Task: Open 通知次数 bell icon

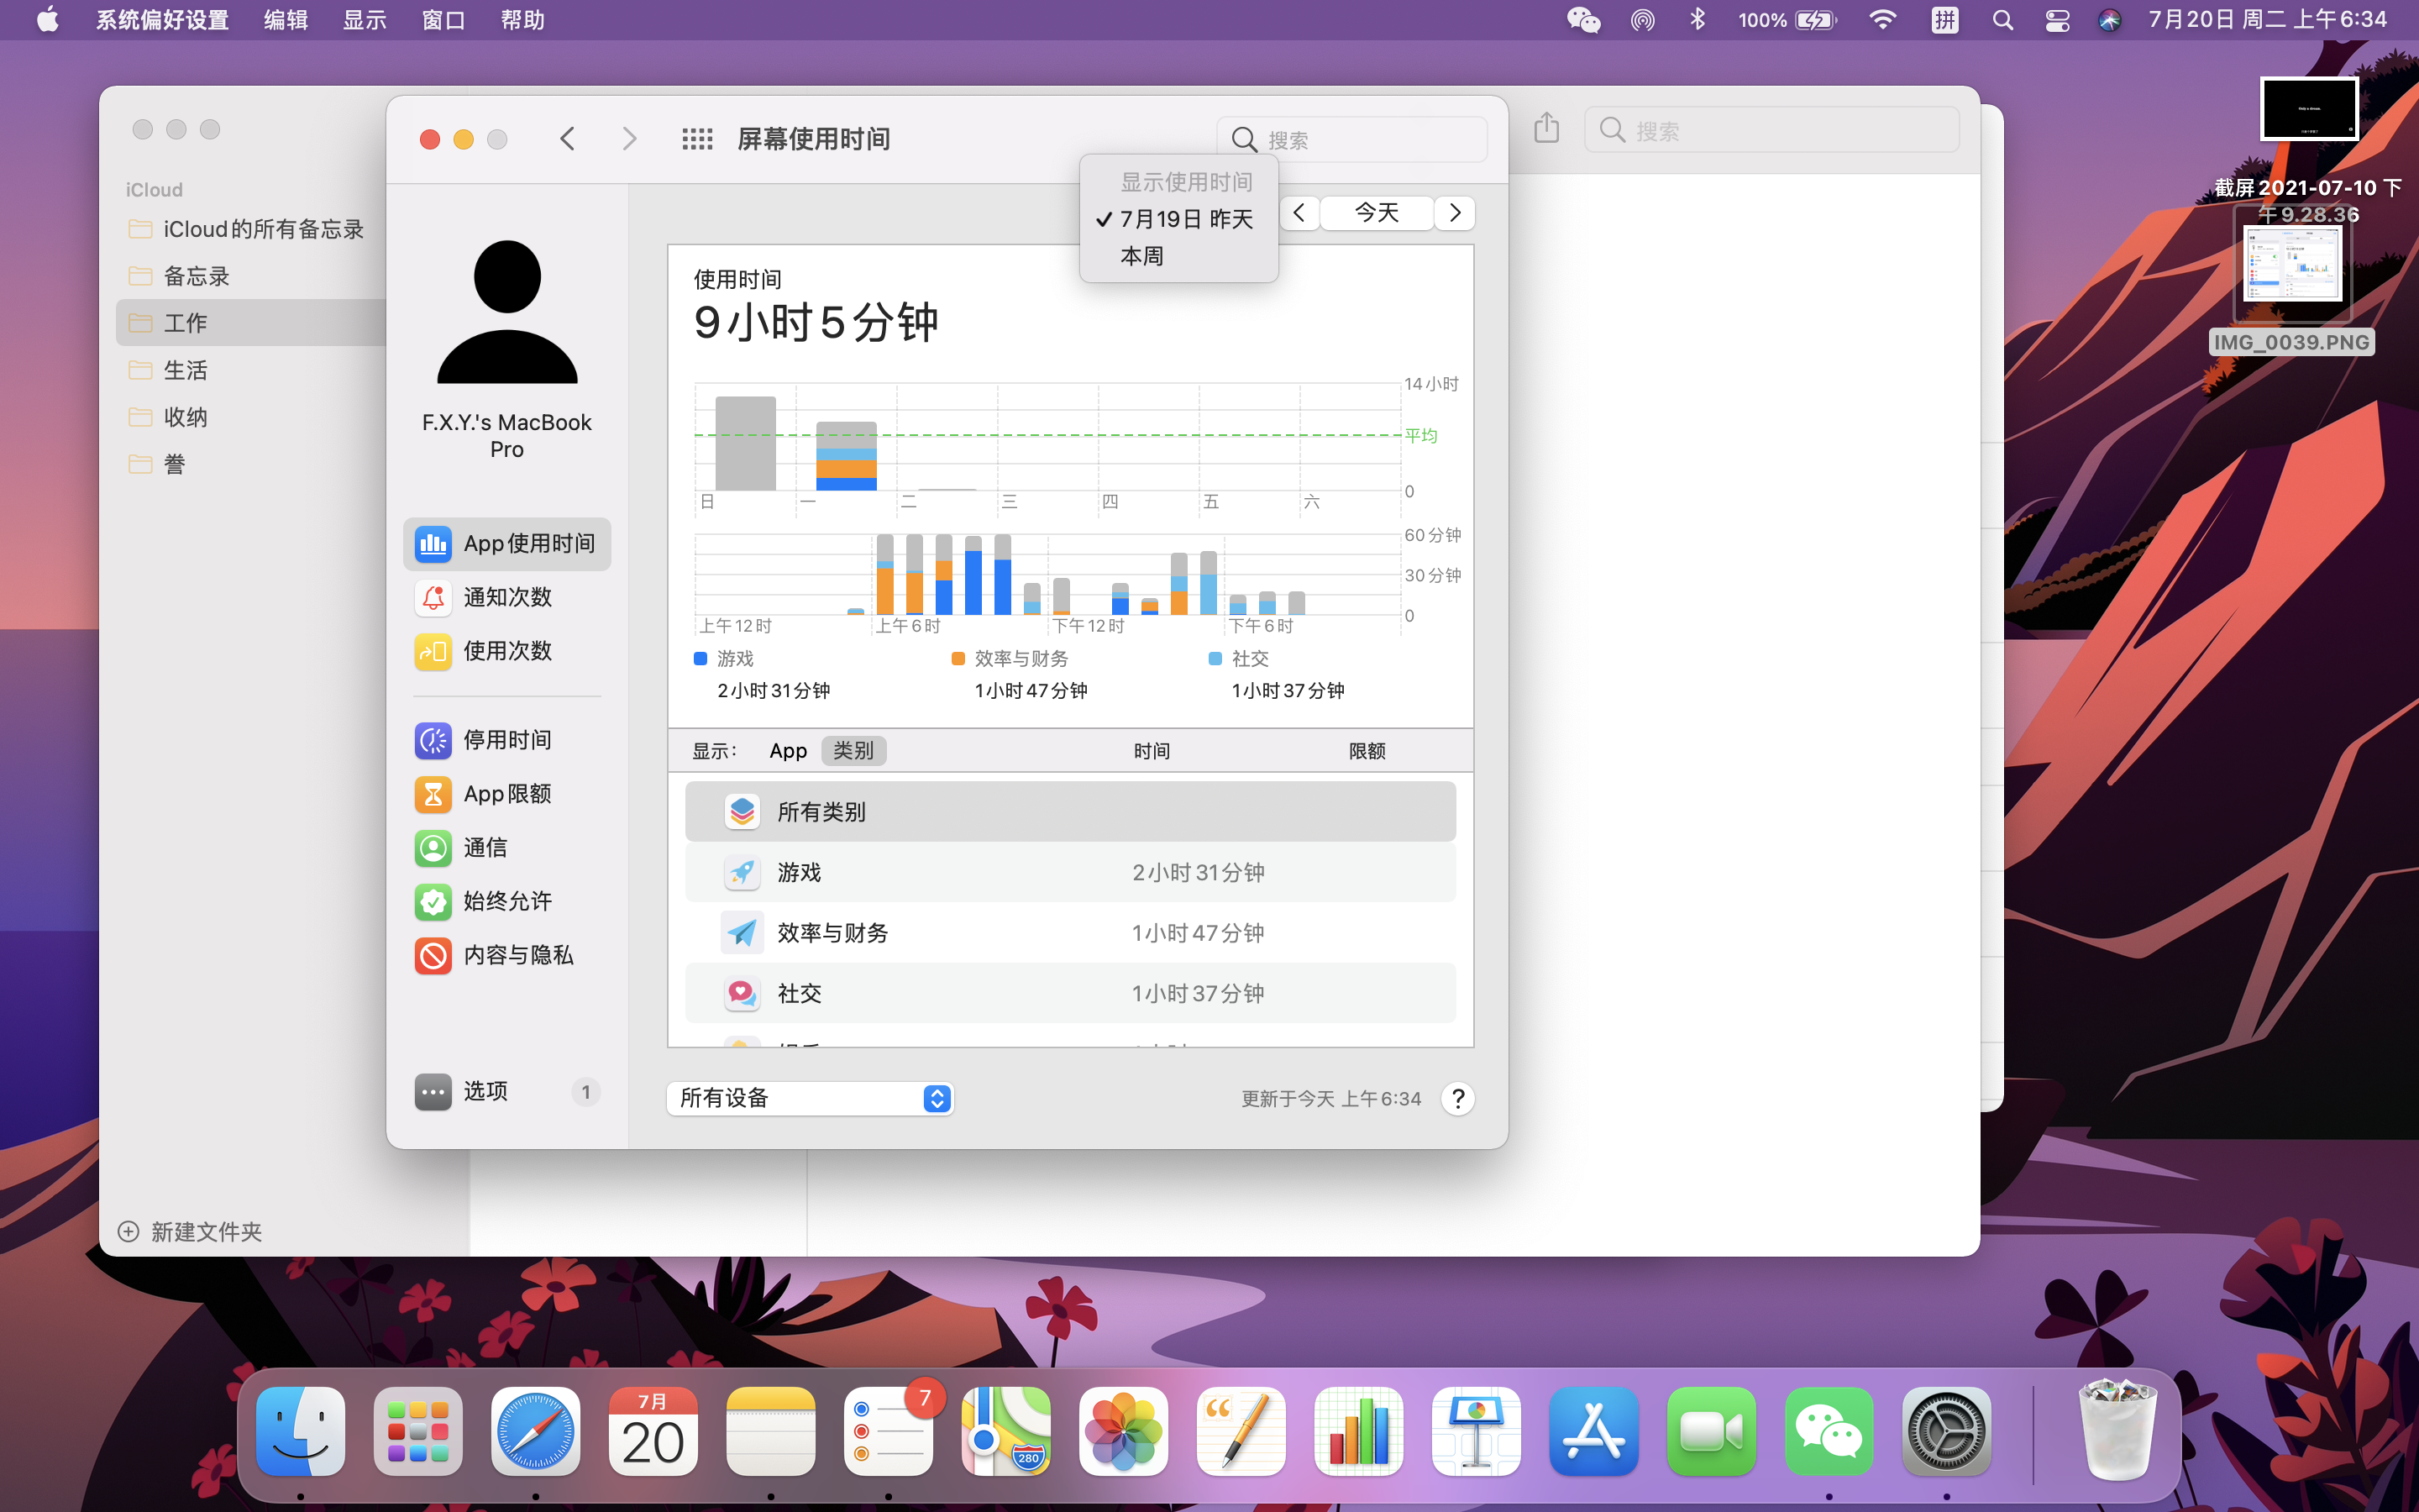Action: [433, 597]
